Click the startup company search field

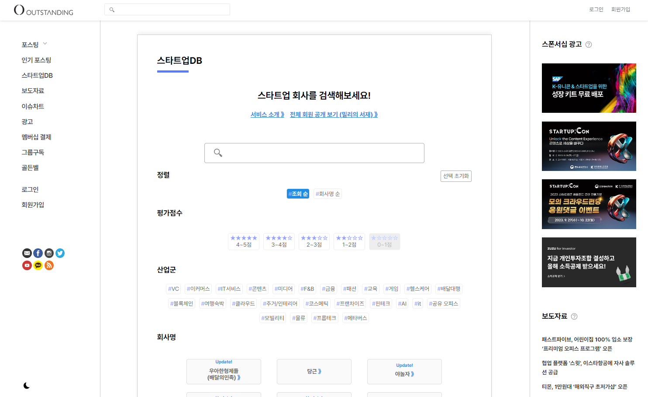(314, 153)
